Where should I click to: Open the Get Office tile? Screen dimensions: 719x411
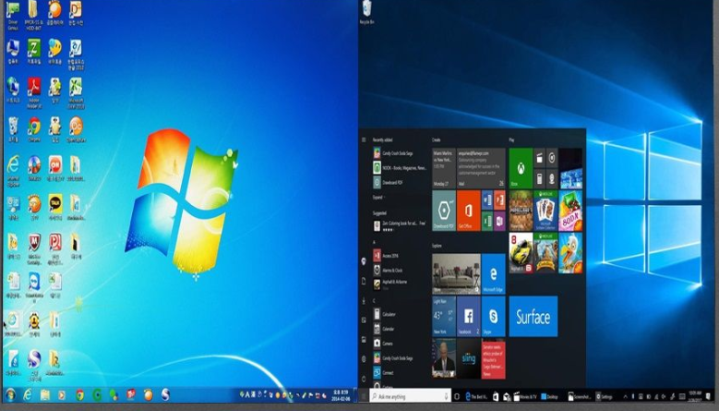coord(468,211)
